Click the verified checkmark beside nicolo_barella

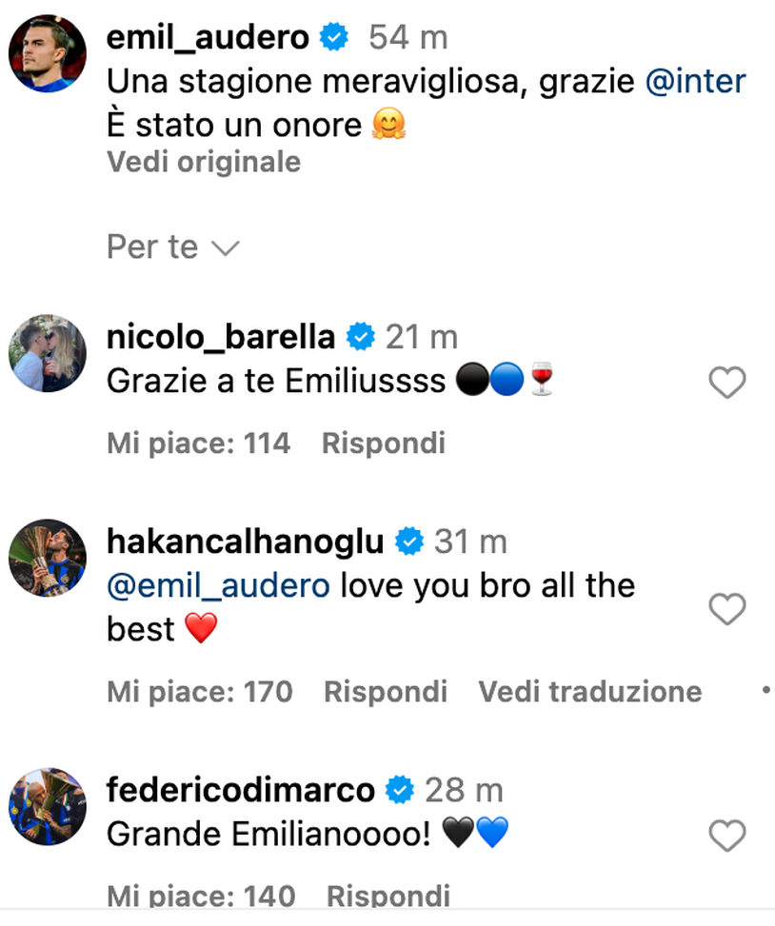click(x=360, y=336)
